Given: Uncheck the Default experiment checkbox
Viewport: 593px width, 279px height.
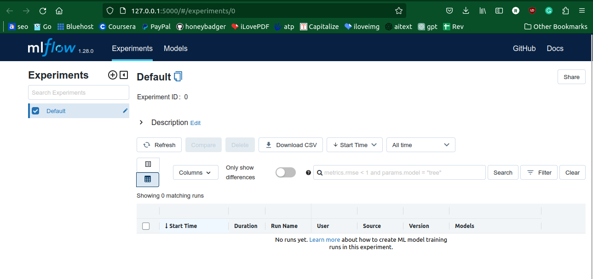Looking at the screenshot, I should click(35, 111).
